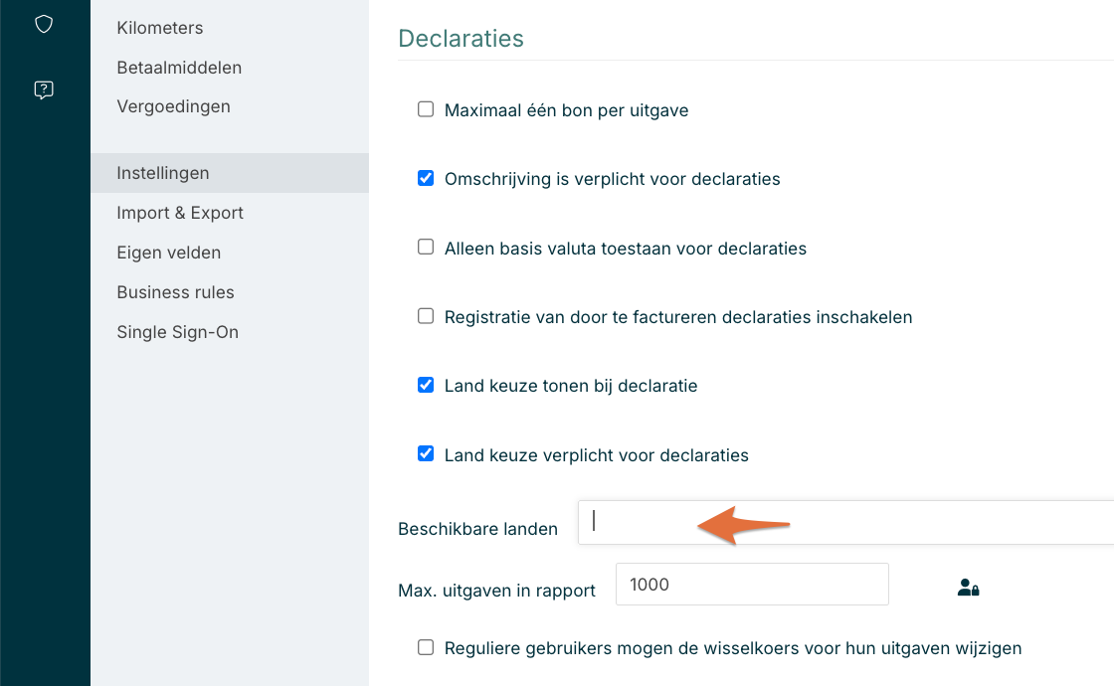Go to Betaalmiddelen section
Image resolution: width=1114 pixels, height=686 pixels.
coord(179,68)
